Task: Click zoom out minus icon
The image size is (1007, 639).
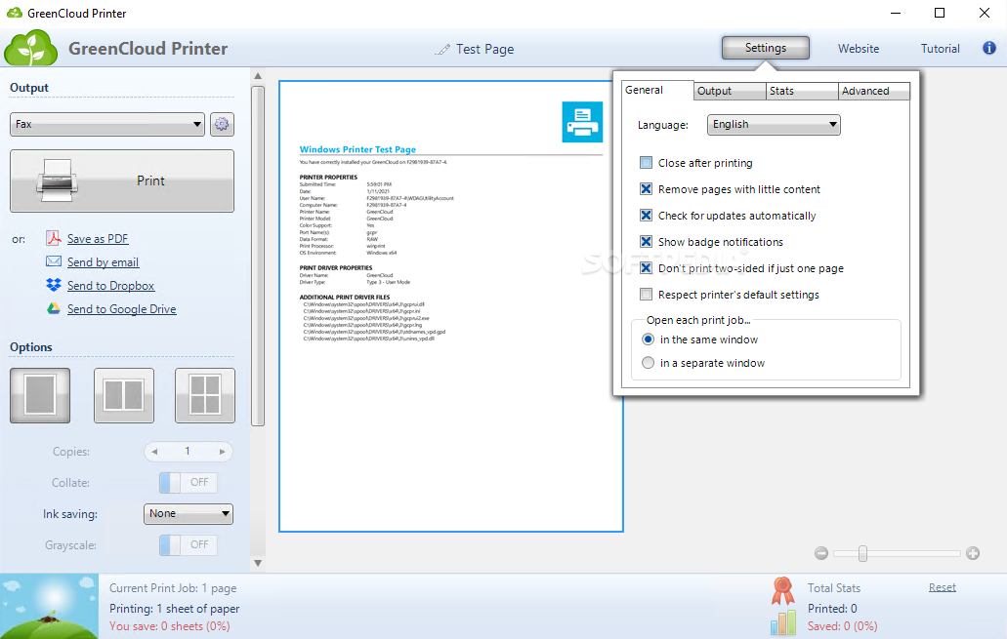Action: [820, 553]
